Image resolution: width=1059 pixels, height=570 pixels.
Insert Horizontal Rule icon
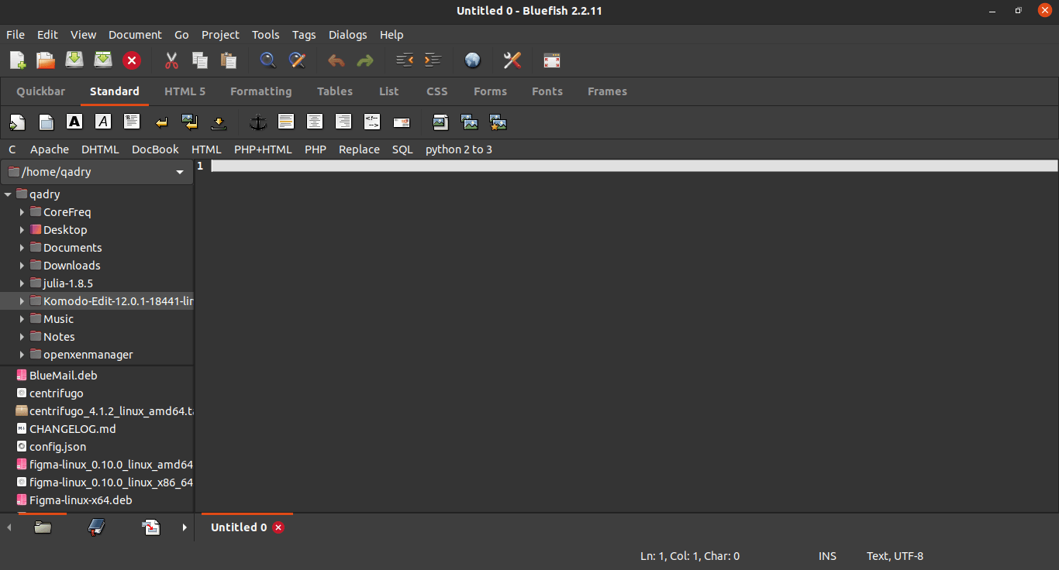[286, 122]
